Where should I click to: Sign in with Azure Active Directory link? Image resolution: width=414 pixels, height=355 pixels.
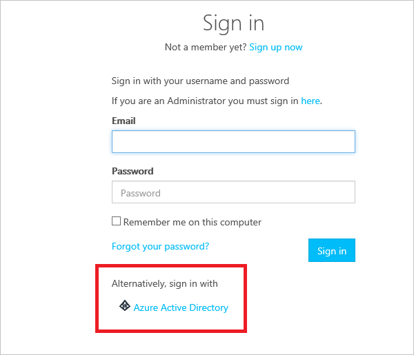pos(181,307)
